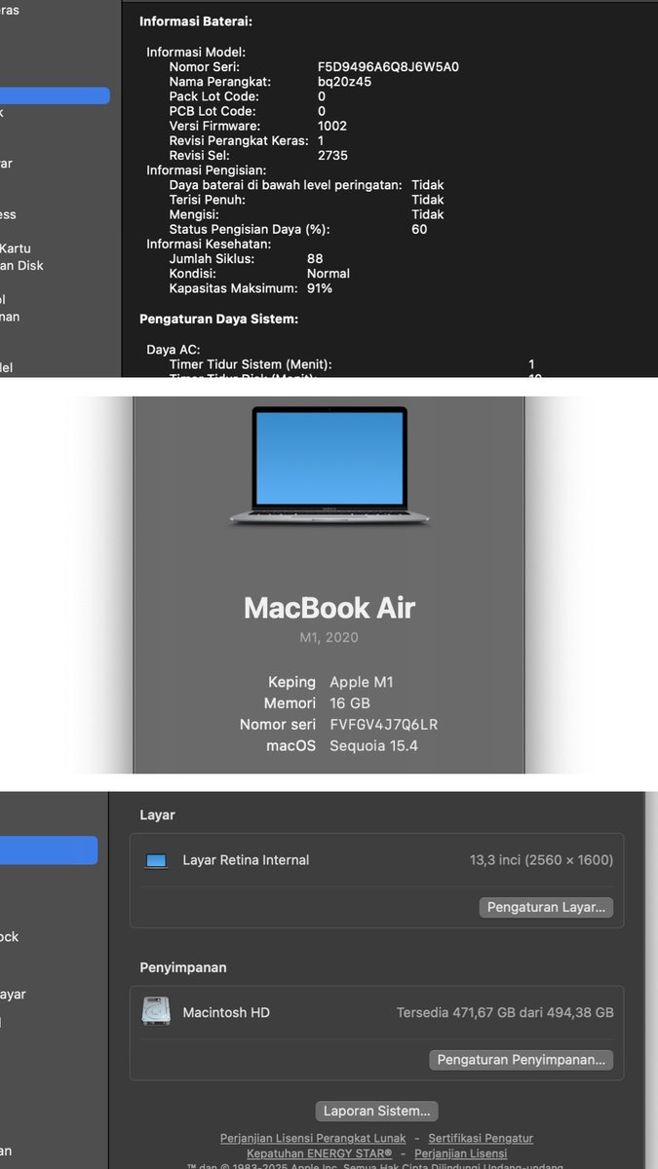Image resolution: width=658 pixels, height=1169 pixels.
Task: Open Kepatuhan ENERGY STAR link
Action: (320, 1153)
